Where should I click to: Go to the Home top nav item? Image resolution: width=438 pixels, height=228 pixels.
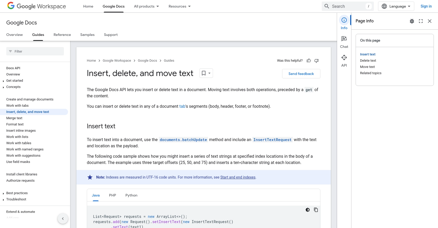coord(88,6)
